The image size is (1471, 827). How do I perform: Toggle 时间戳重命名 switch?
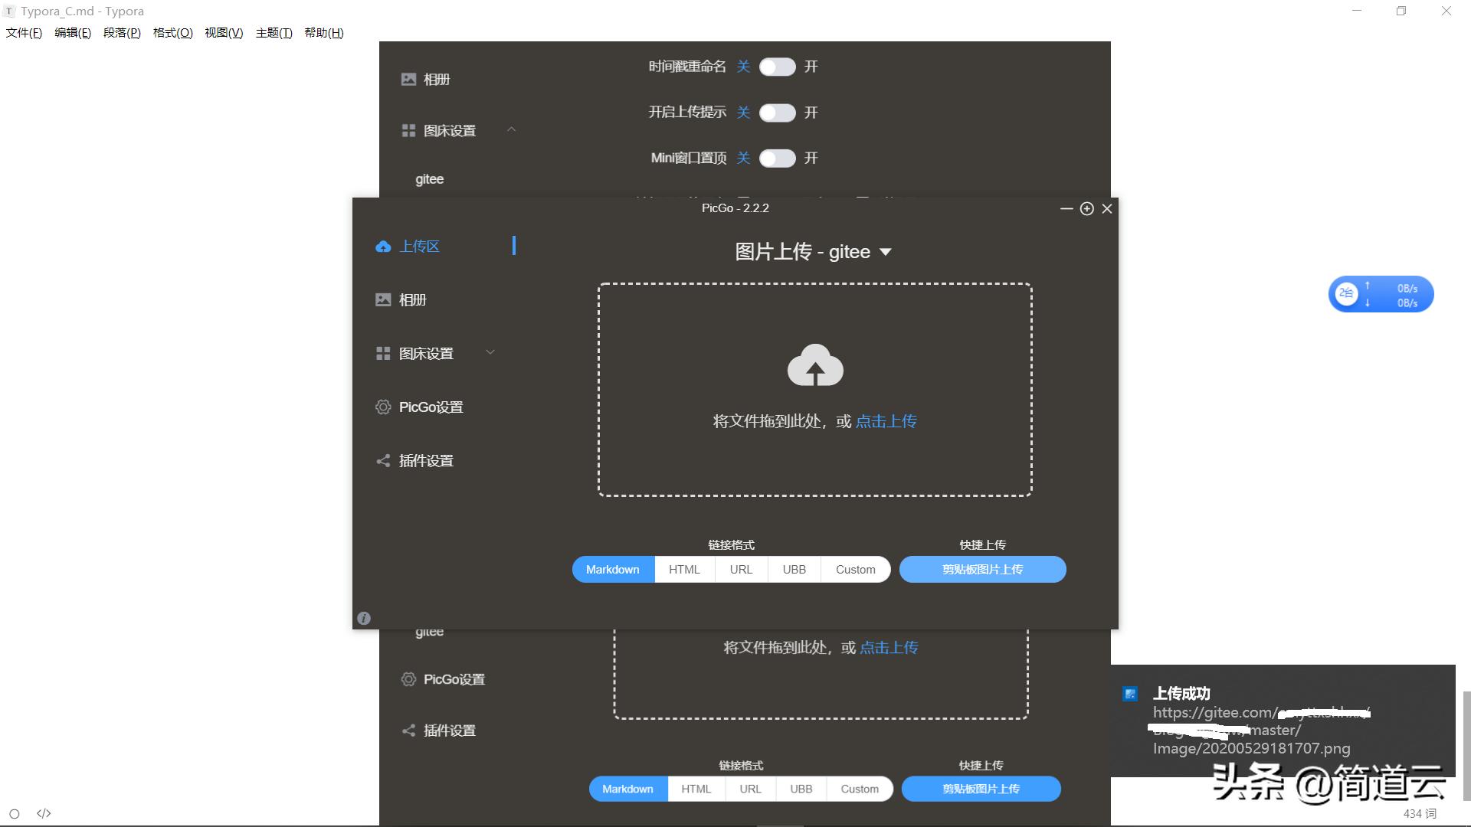[x=777, y=67]
